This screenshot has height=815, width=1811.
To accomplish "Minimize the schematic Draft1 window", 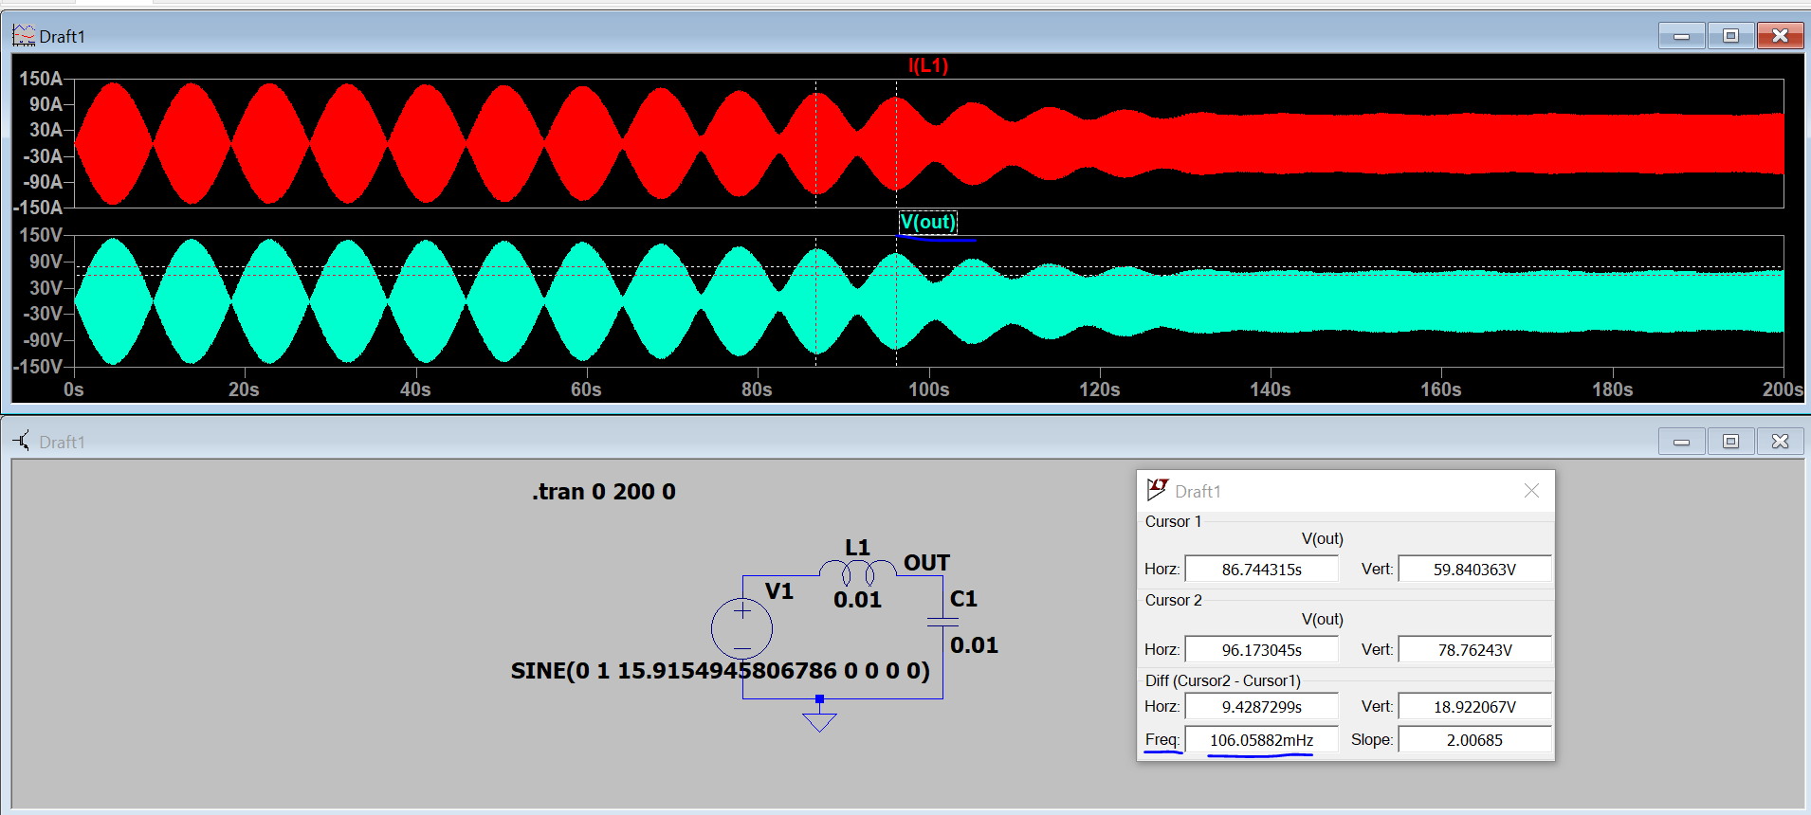I will (x=1681, y=442).
